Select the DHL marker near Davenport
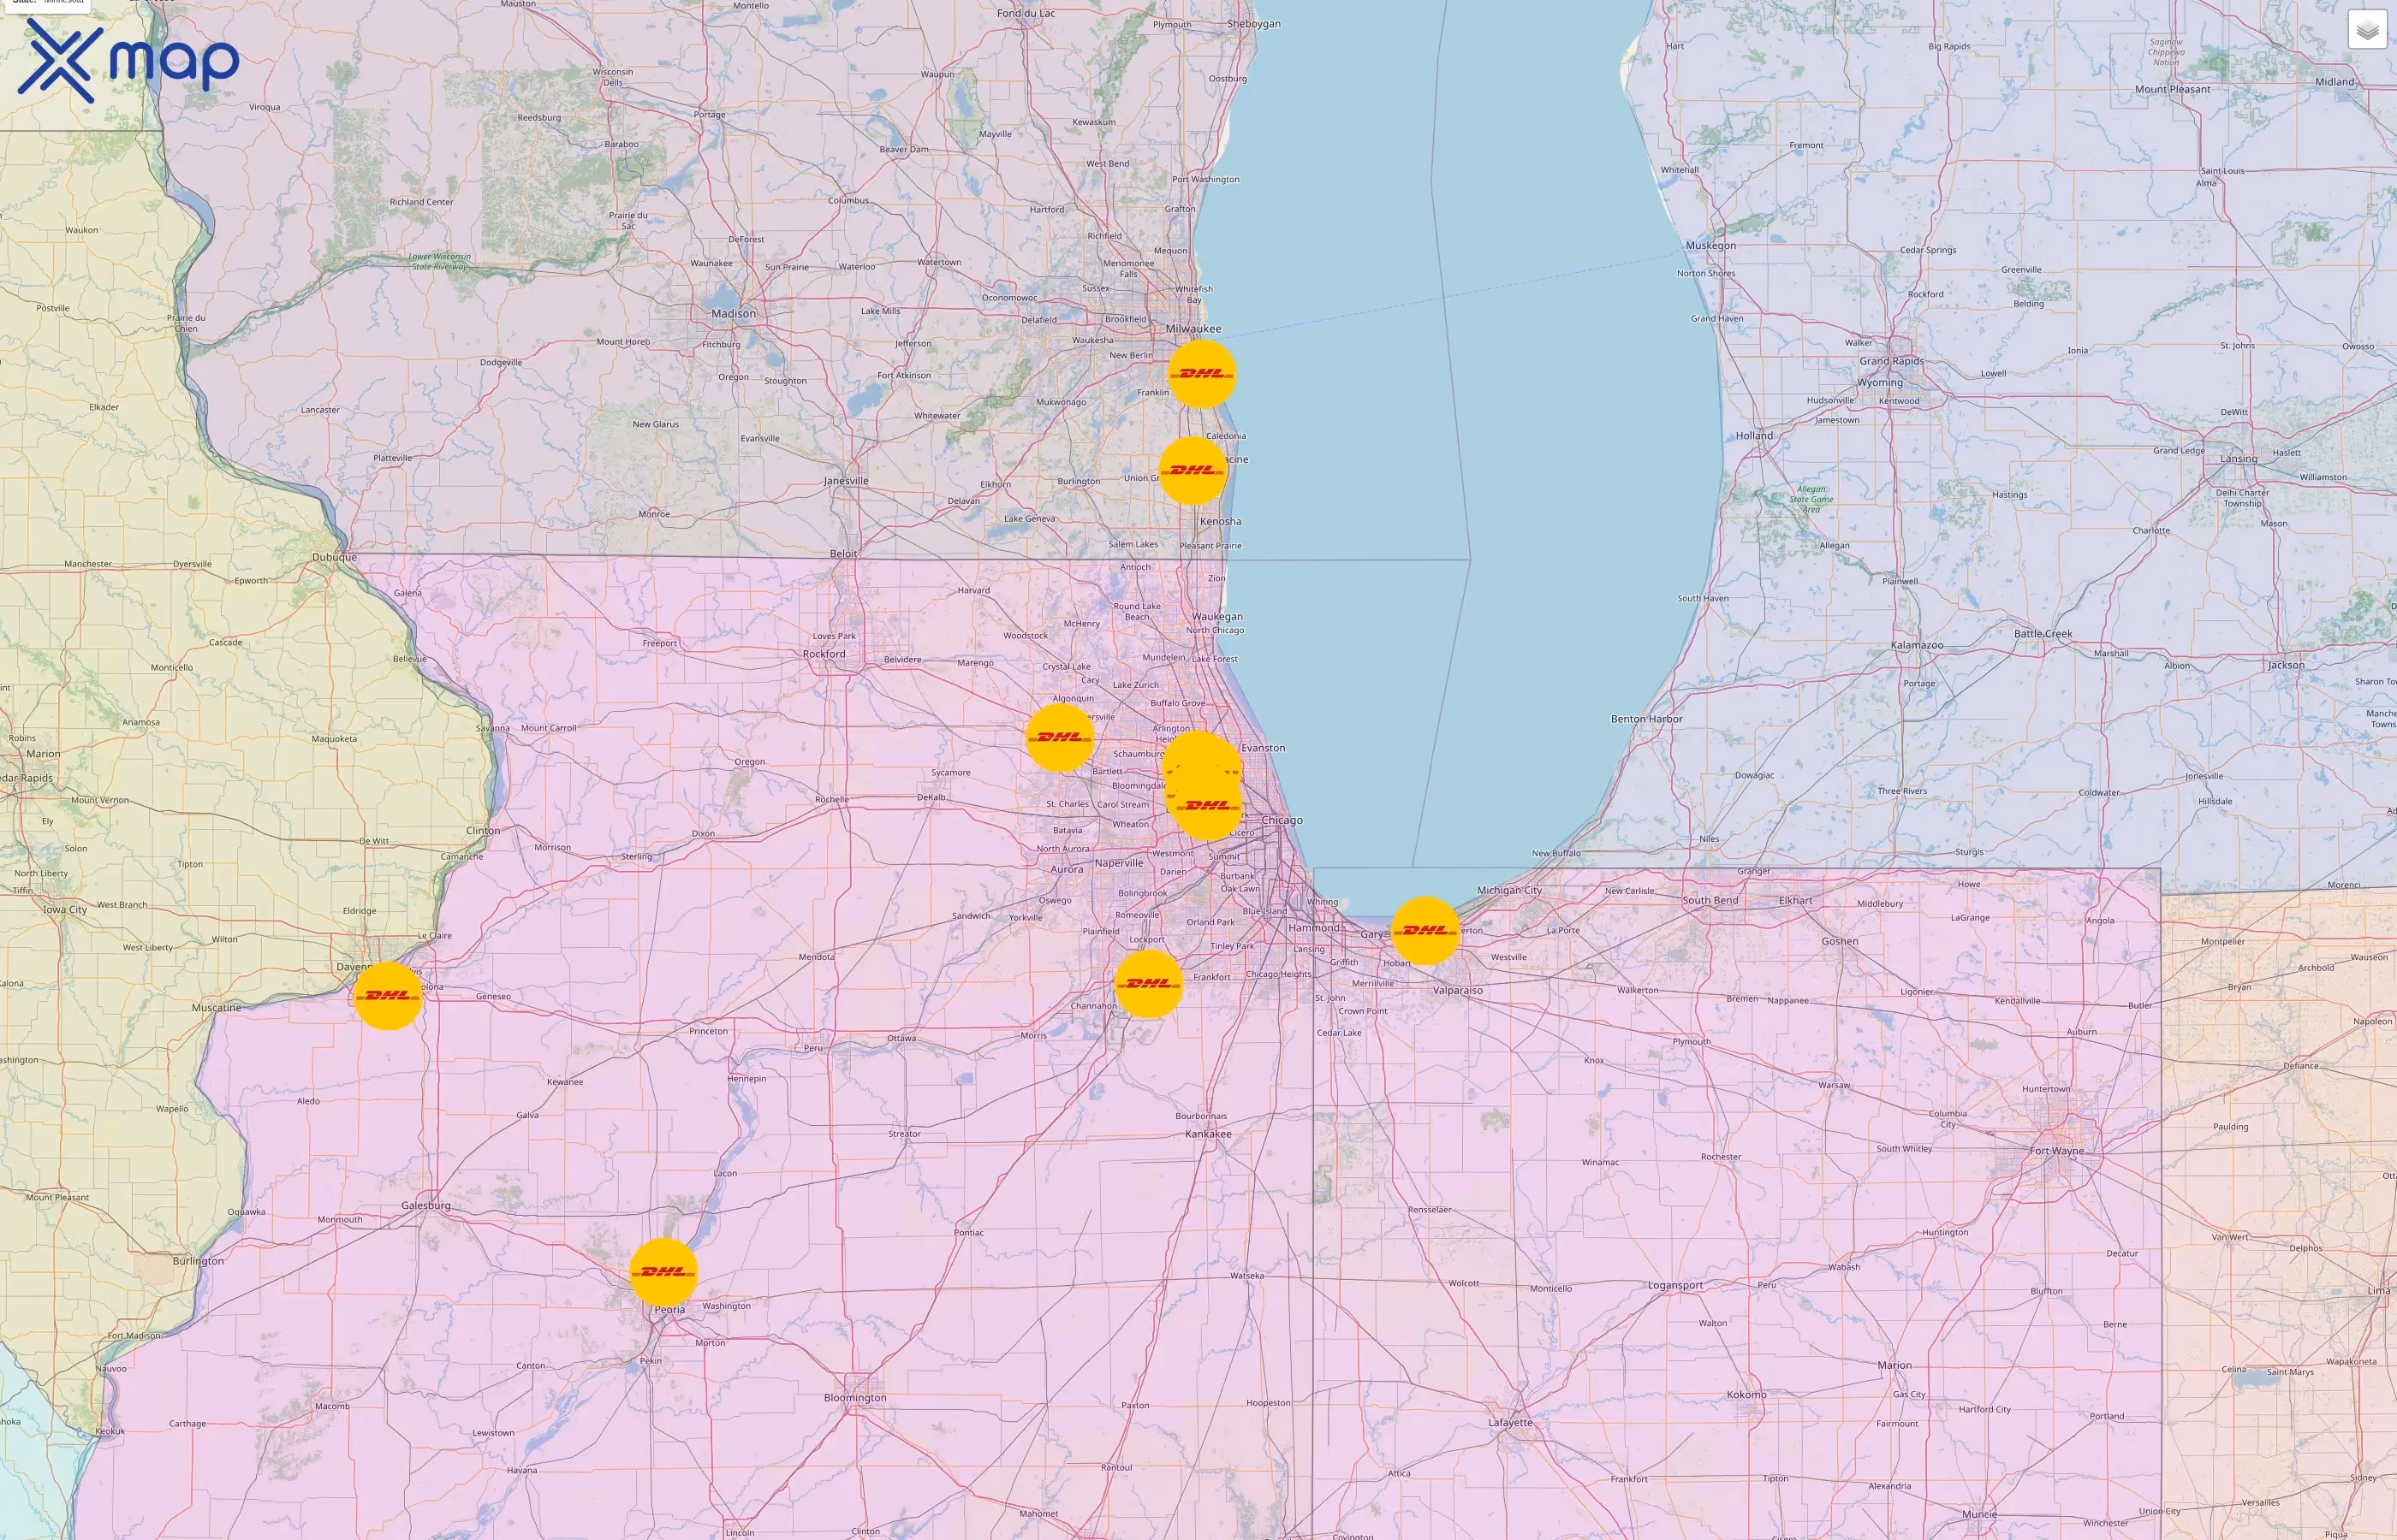The height and width of the screenshot is (1540, 2397). coord(388,995)
